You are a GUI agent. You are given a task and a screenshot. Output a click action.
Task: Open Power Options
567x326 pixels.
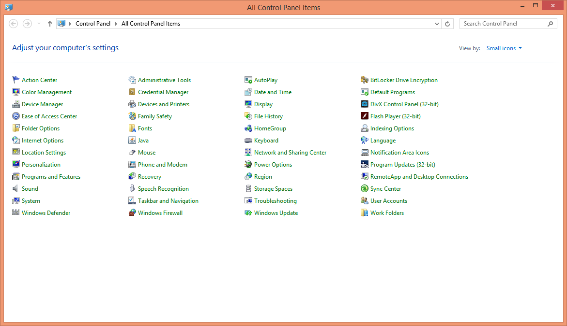273,164
